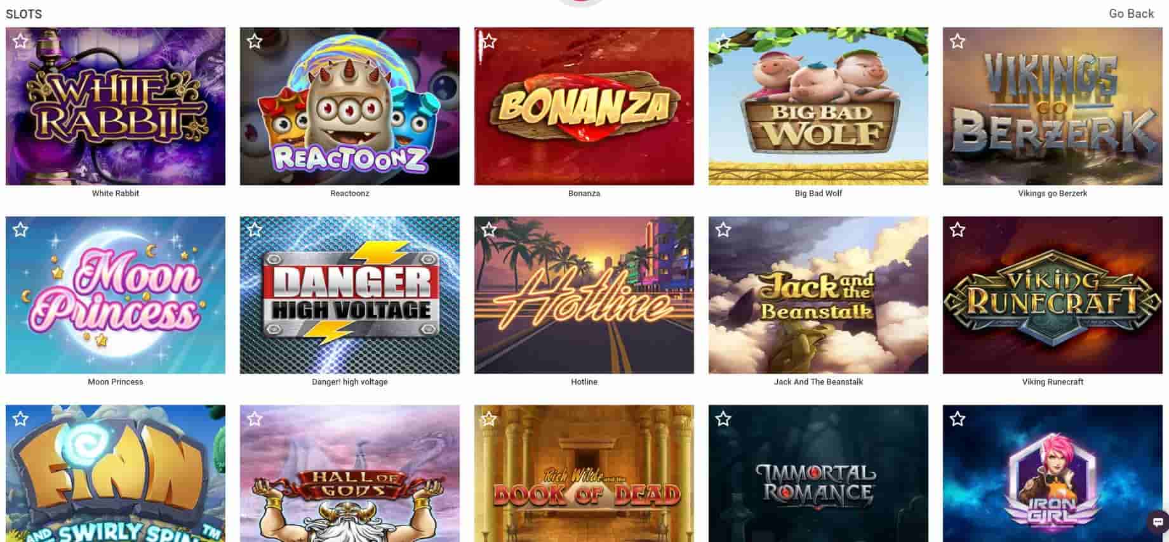1169x542 pixels.
Task: Click Viking Runecraft's star icon
Action: pos(958,230)
